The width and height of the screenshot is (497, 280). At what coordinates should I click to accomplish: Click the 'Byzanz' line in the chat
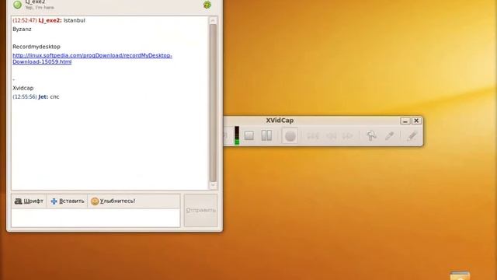tap(22, 30)
